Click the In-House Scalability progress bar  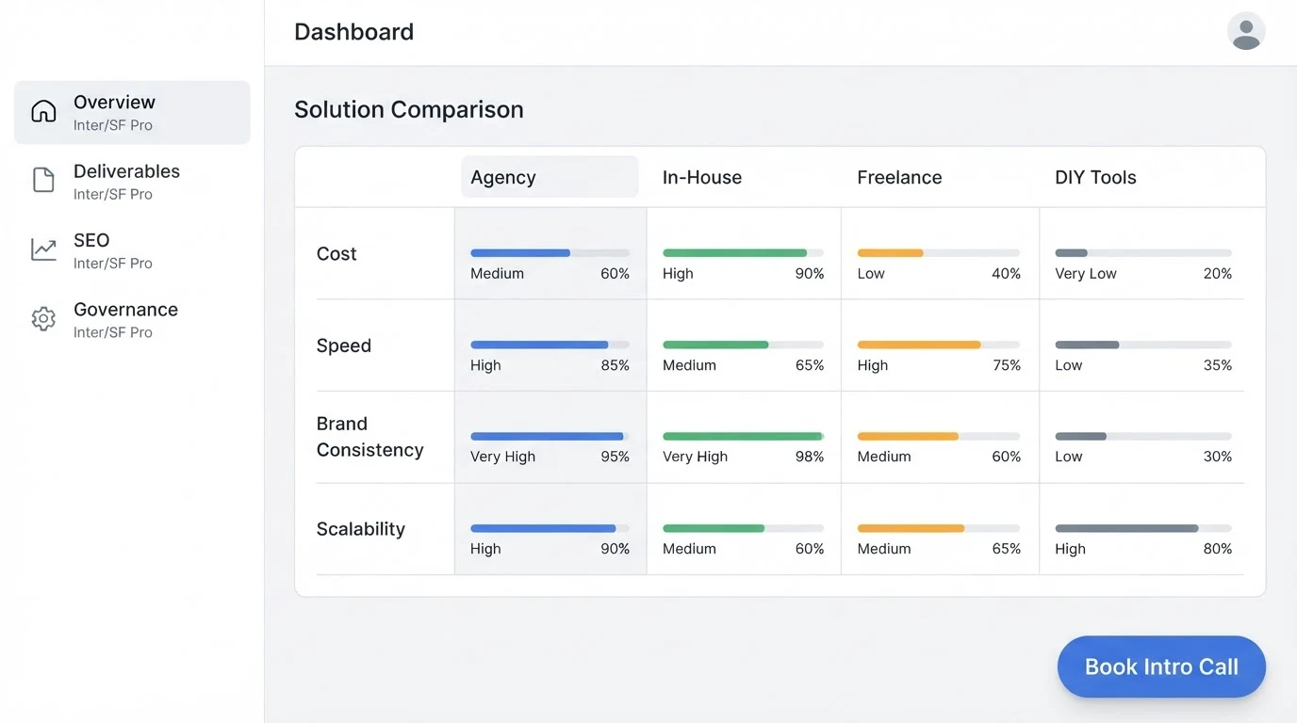point(743,529)
